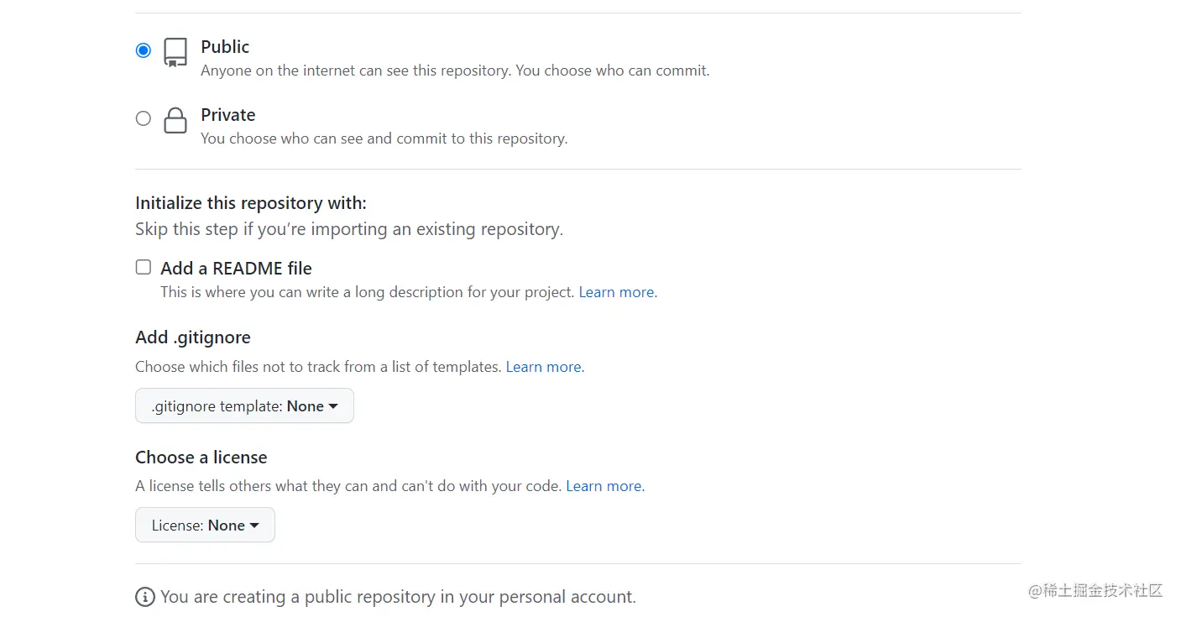Image resolution: width=1181 pixels, height=617 pixels.
Task: Open the License: None dropdown
Action: (x=205, y=525)
